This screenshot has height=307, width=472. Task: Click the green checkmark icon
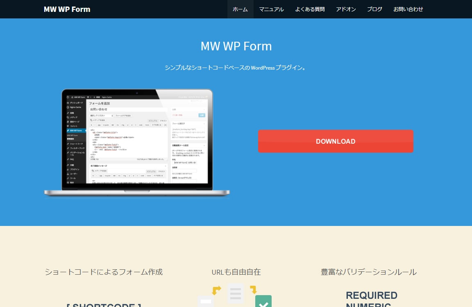point(263,302)
